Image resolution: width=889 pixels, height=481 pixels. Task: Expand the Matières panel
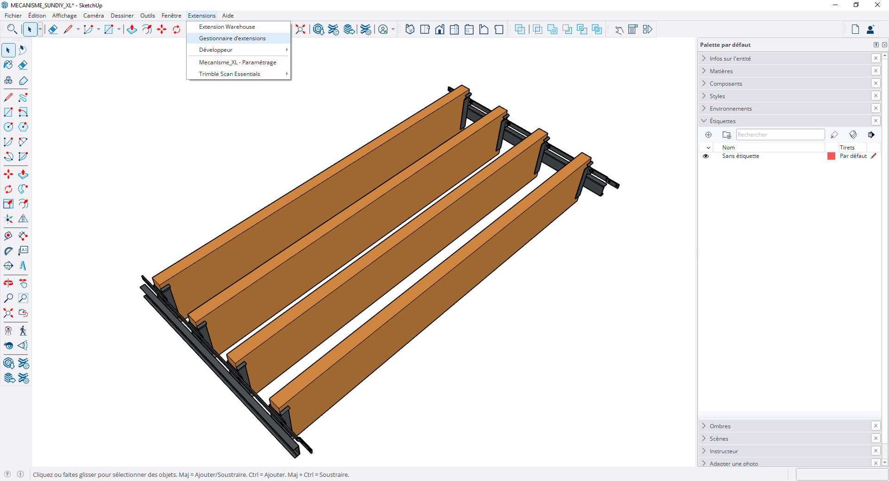point(721,71)
